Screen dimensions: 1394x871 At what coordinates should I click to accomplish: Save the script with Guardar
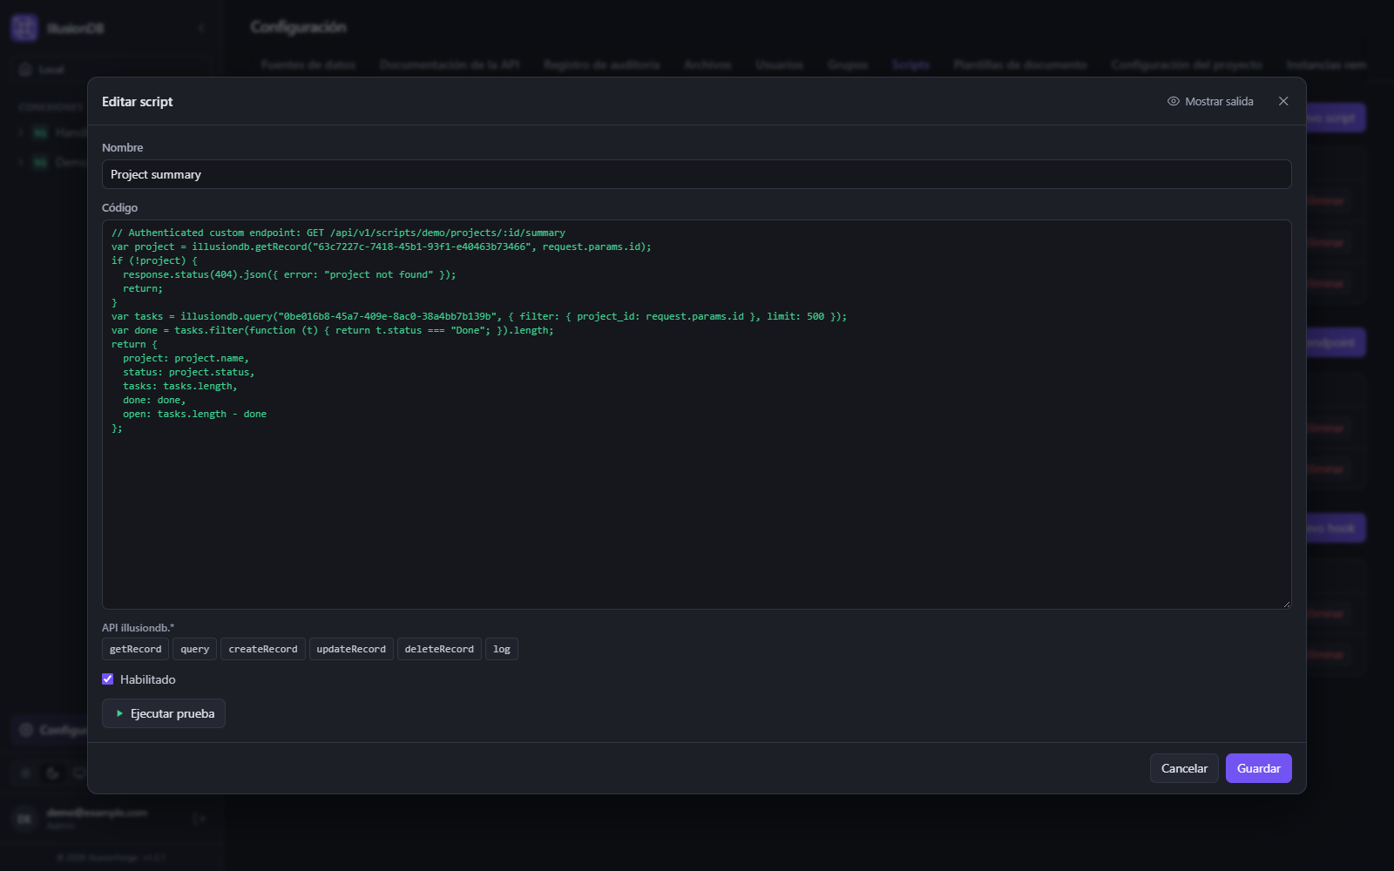click(x=1259, y=768)
